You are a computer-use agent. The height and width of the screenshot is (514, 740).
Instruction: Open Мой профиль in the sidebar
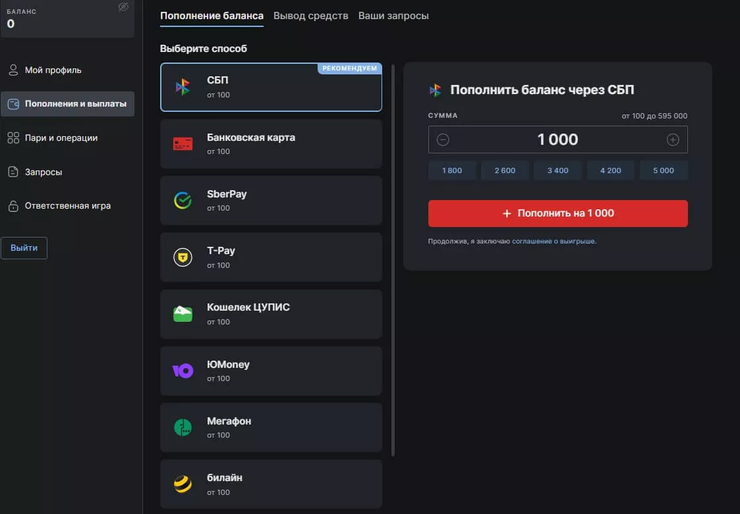pos(53,70)
